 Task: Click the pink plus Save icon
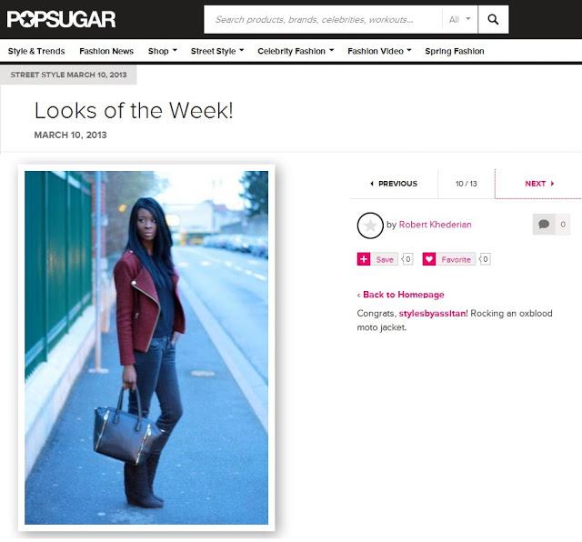364,259
